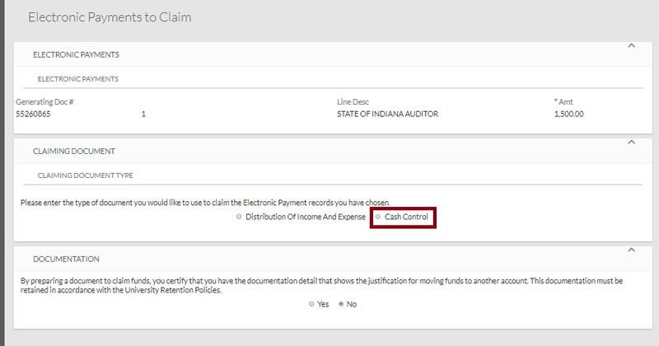Collapse the Electronic Payments section chevron

631,46
